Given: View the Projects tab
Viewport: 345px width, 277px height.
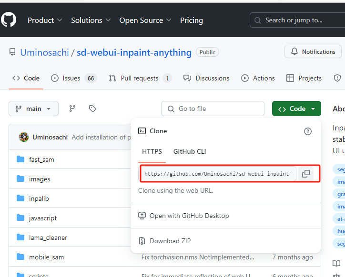Looking at the screenshot, I should click(304, 78).
